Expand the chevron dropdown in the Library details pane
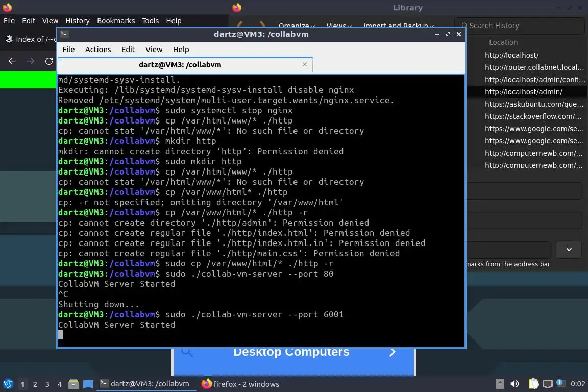This screenshot has height=392, width=588. [x=569, y=250]
